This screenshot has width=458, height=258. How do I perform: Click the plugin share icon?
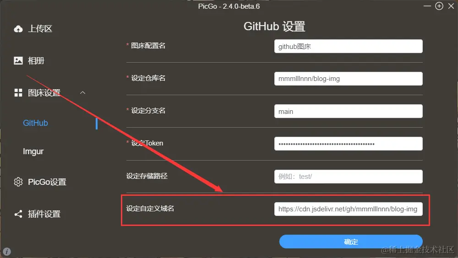[18, 214]
